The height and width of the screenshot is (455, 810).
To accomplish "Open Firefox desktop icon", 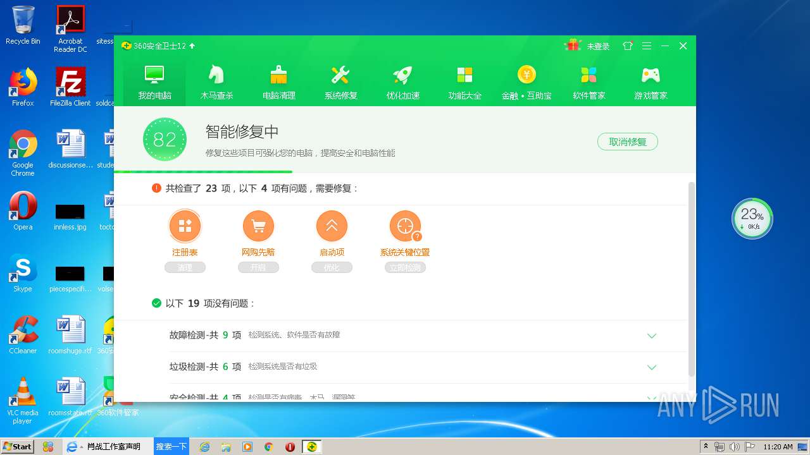I will click(23, 87).
